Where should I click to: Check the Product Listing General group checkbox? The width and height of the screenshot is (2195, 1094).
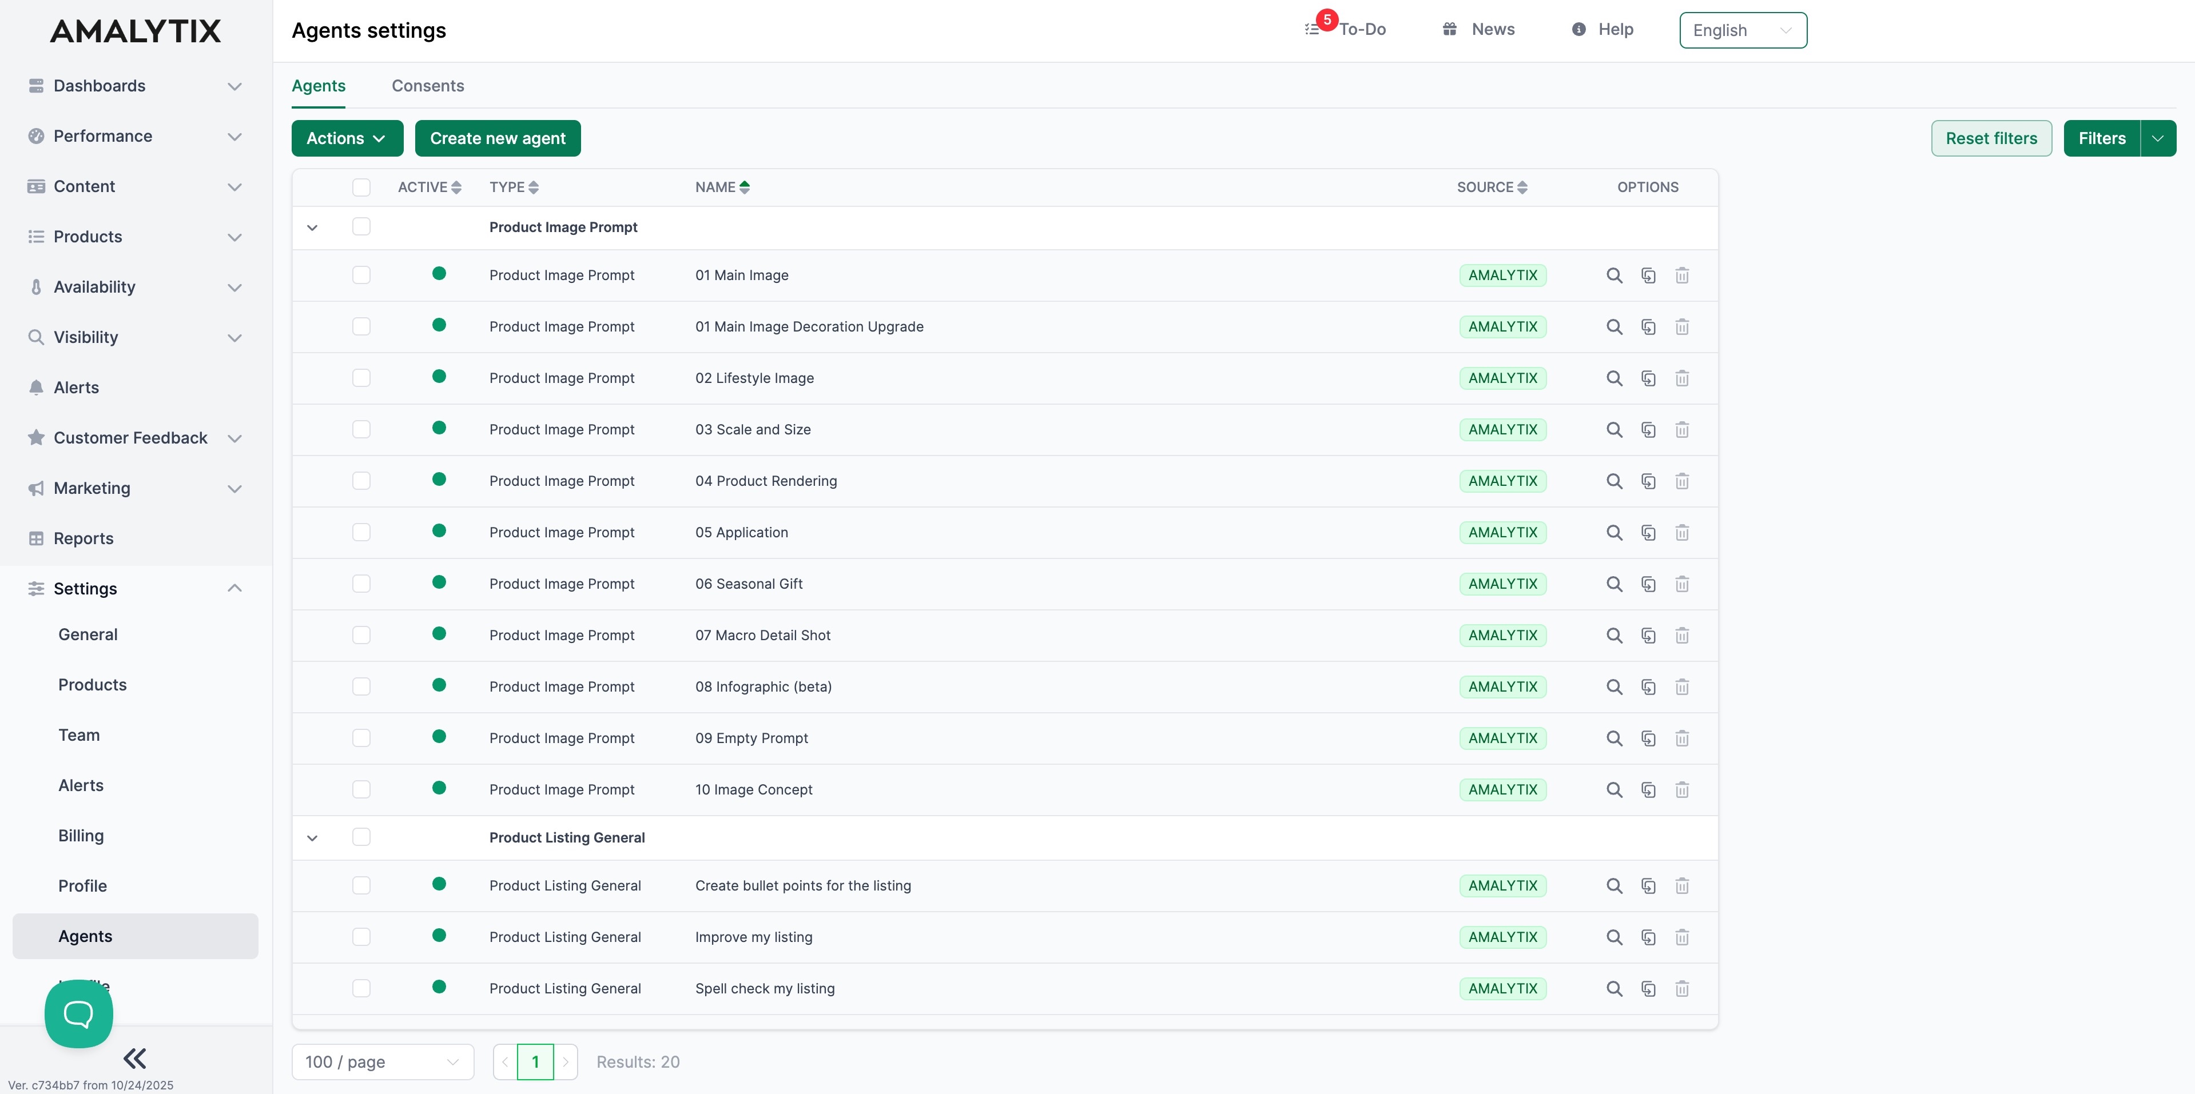pyautogui.click(x=361, y=837)
